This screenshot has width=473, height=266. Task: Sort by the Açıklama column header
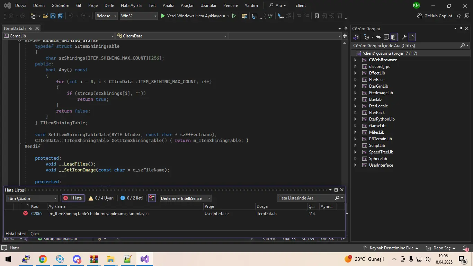(x=125, y=206)
